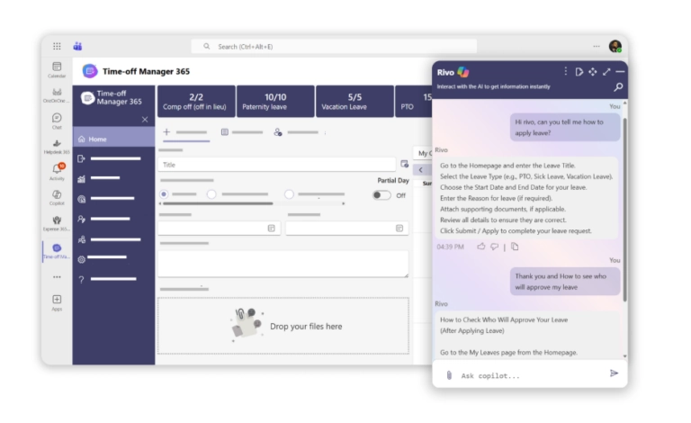This screenshot has height=423, width=691.
Task: Send the message with arrow icon
Action: point(614,373)
